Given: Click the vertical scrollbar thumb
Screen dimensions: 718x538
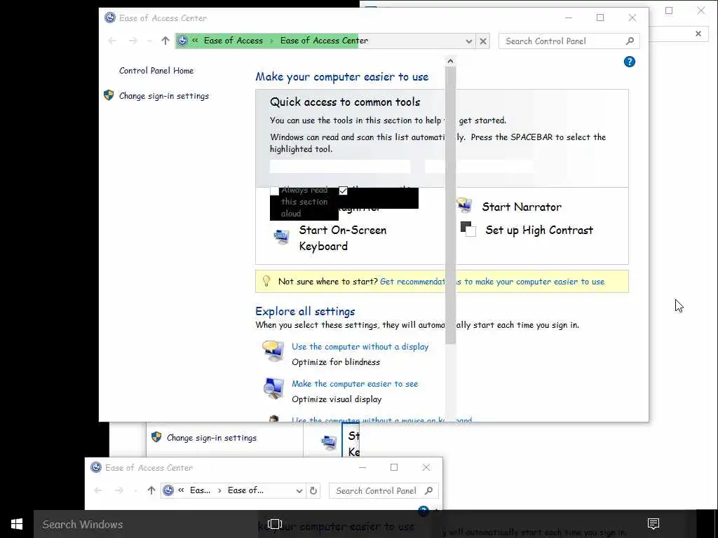Looking at the screenshot, I should tap(450, 206).
